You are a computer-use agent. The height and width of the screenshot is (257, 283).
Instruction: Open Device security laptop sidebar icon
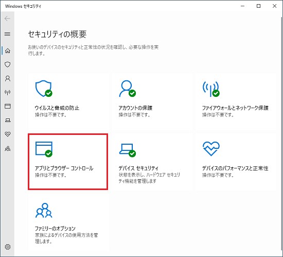tap(7, 120)
